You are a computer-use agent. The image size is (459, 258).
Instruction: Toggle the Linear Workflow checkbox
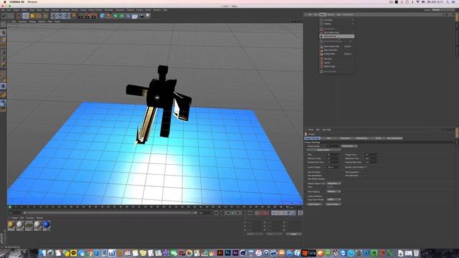coord(328,196)
